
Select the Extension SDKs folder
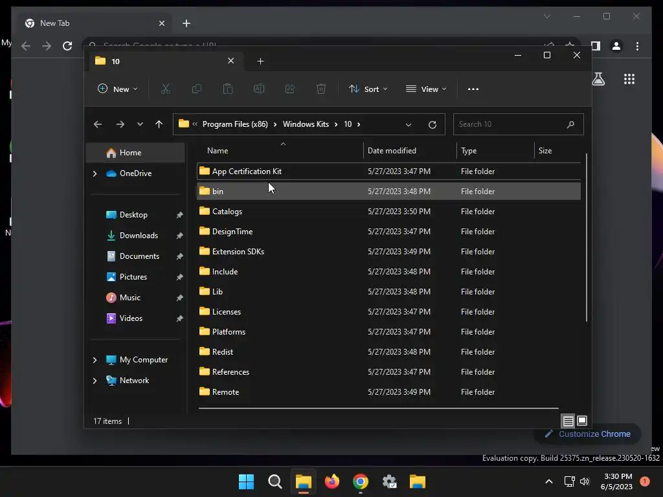coord(388,252)
